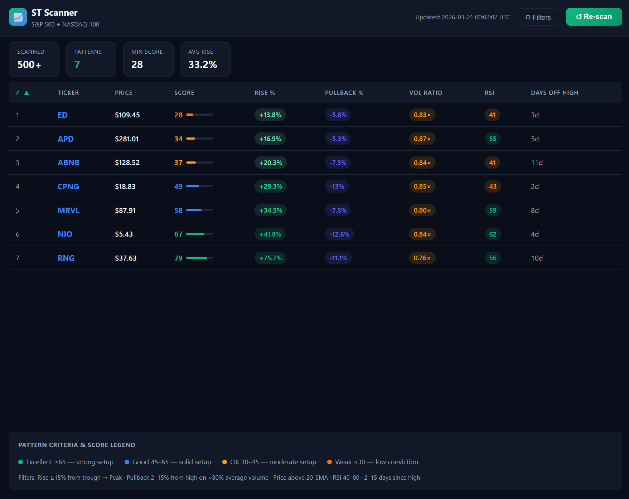Click the -5.8% pullback badge
The width and height of the screenshot is (629, 499).
pos(338,115)
